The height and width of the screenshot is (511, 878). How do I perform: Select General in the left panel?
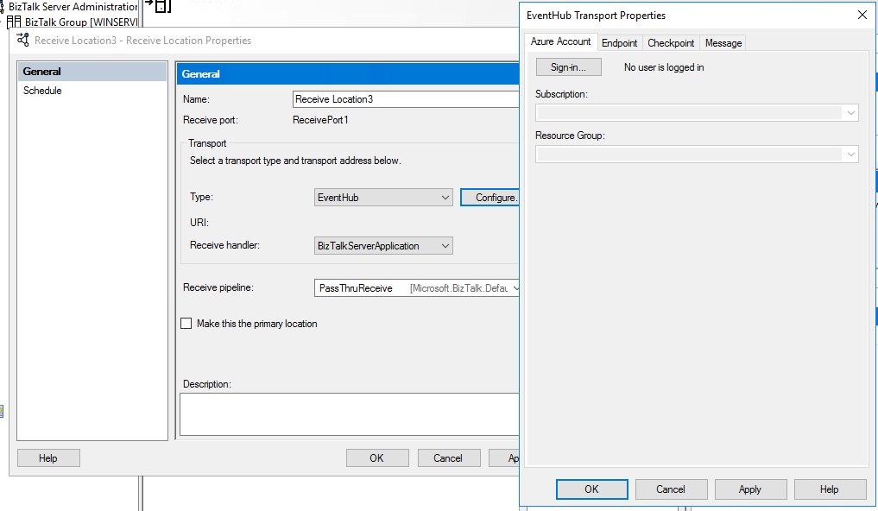point(42,71)
